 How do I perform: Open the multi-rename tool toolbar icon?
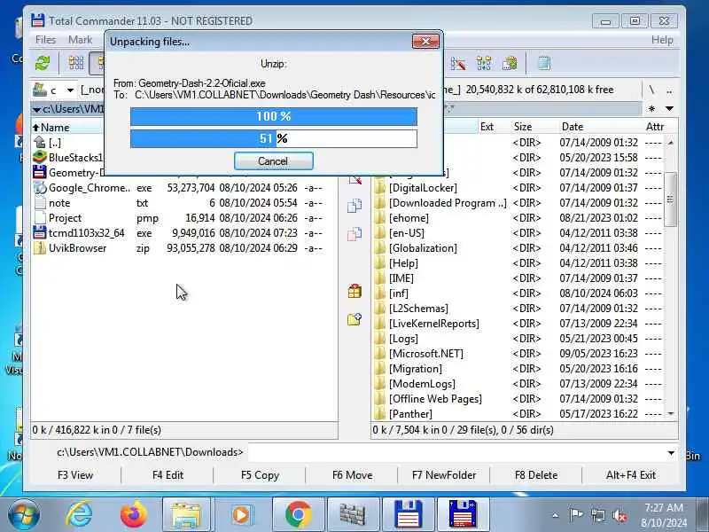pyautogui.click(x=457, y=63)
